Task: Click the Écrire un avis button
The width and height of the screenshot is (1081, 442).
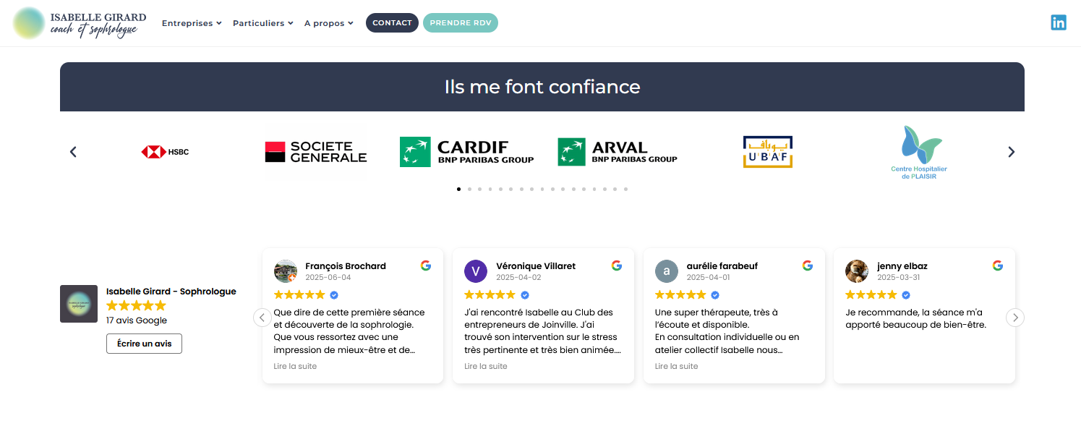Action: pos(144,344)
